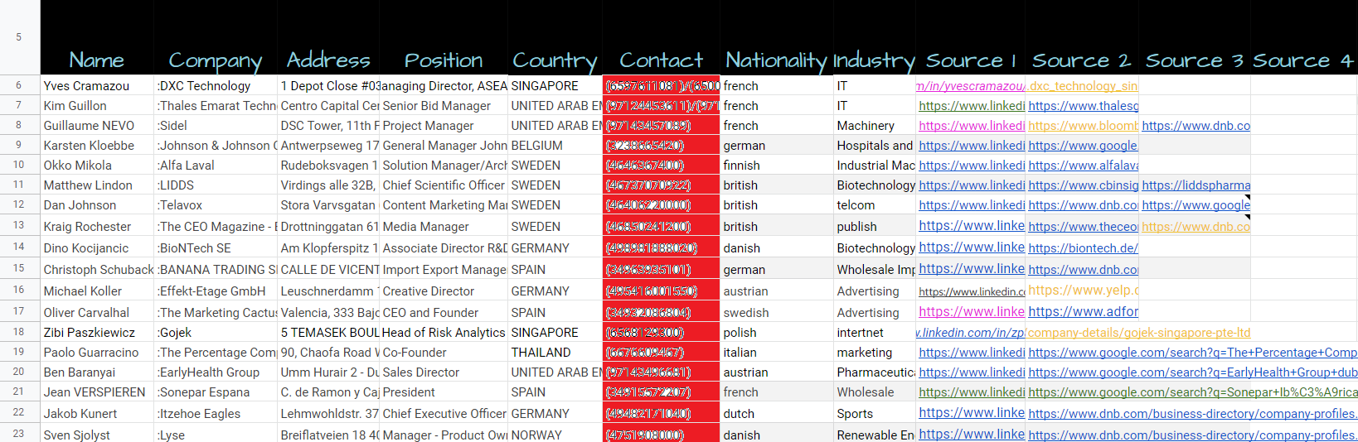Click the Ben Baranyai name cell

[97, 372]
